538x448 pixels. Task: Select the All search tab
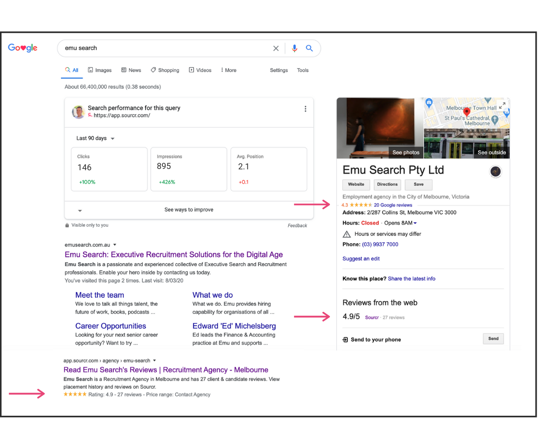pos(72,70)
